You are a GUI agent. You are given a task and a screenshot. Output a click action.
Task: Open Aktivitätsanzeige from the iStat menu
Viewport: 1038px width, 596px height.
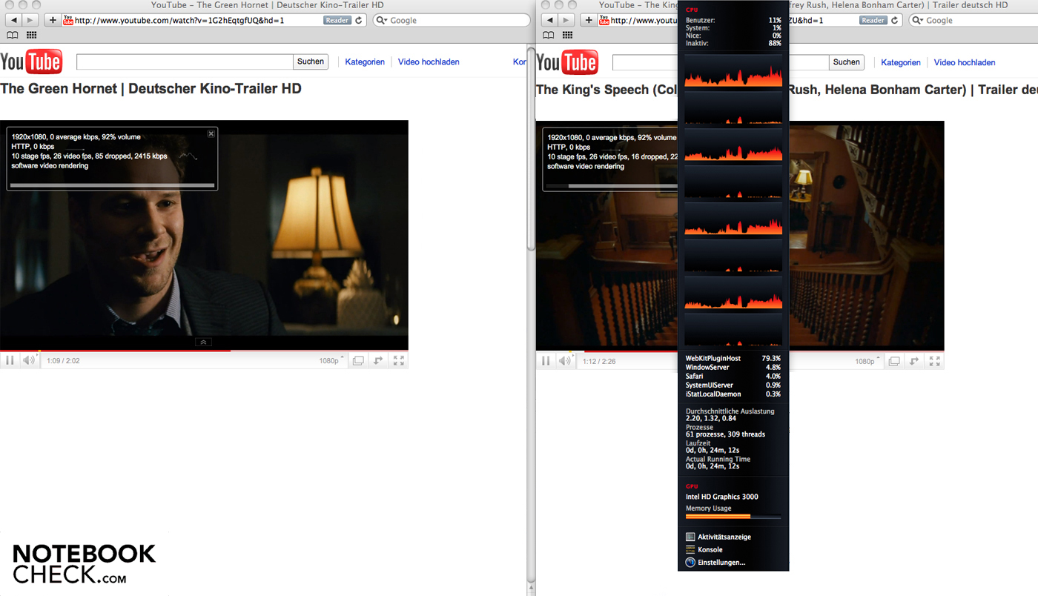(718, 537)
